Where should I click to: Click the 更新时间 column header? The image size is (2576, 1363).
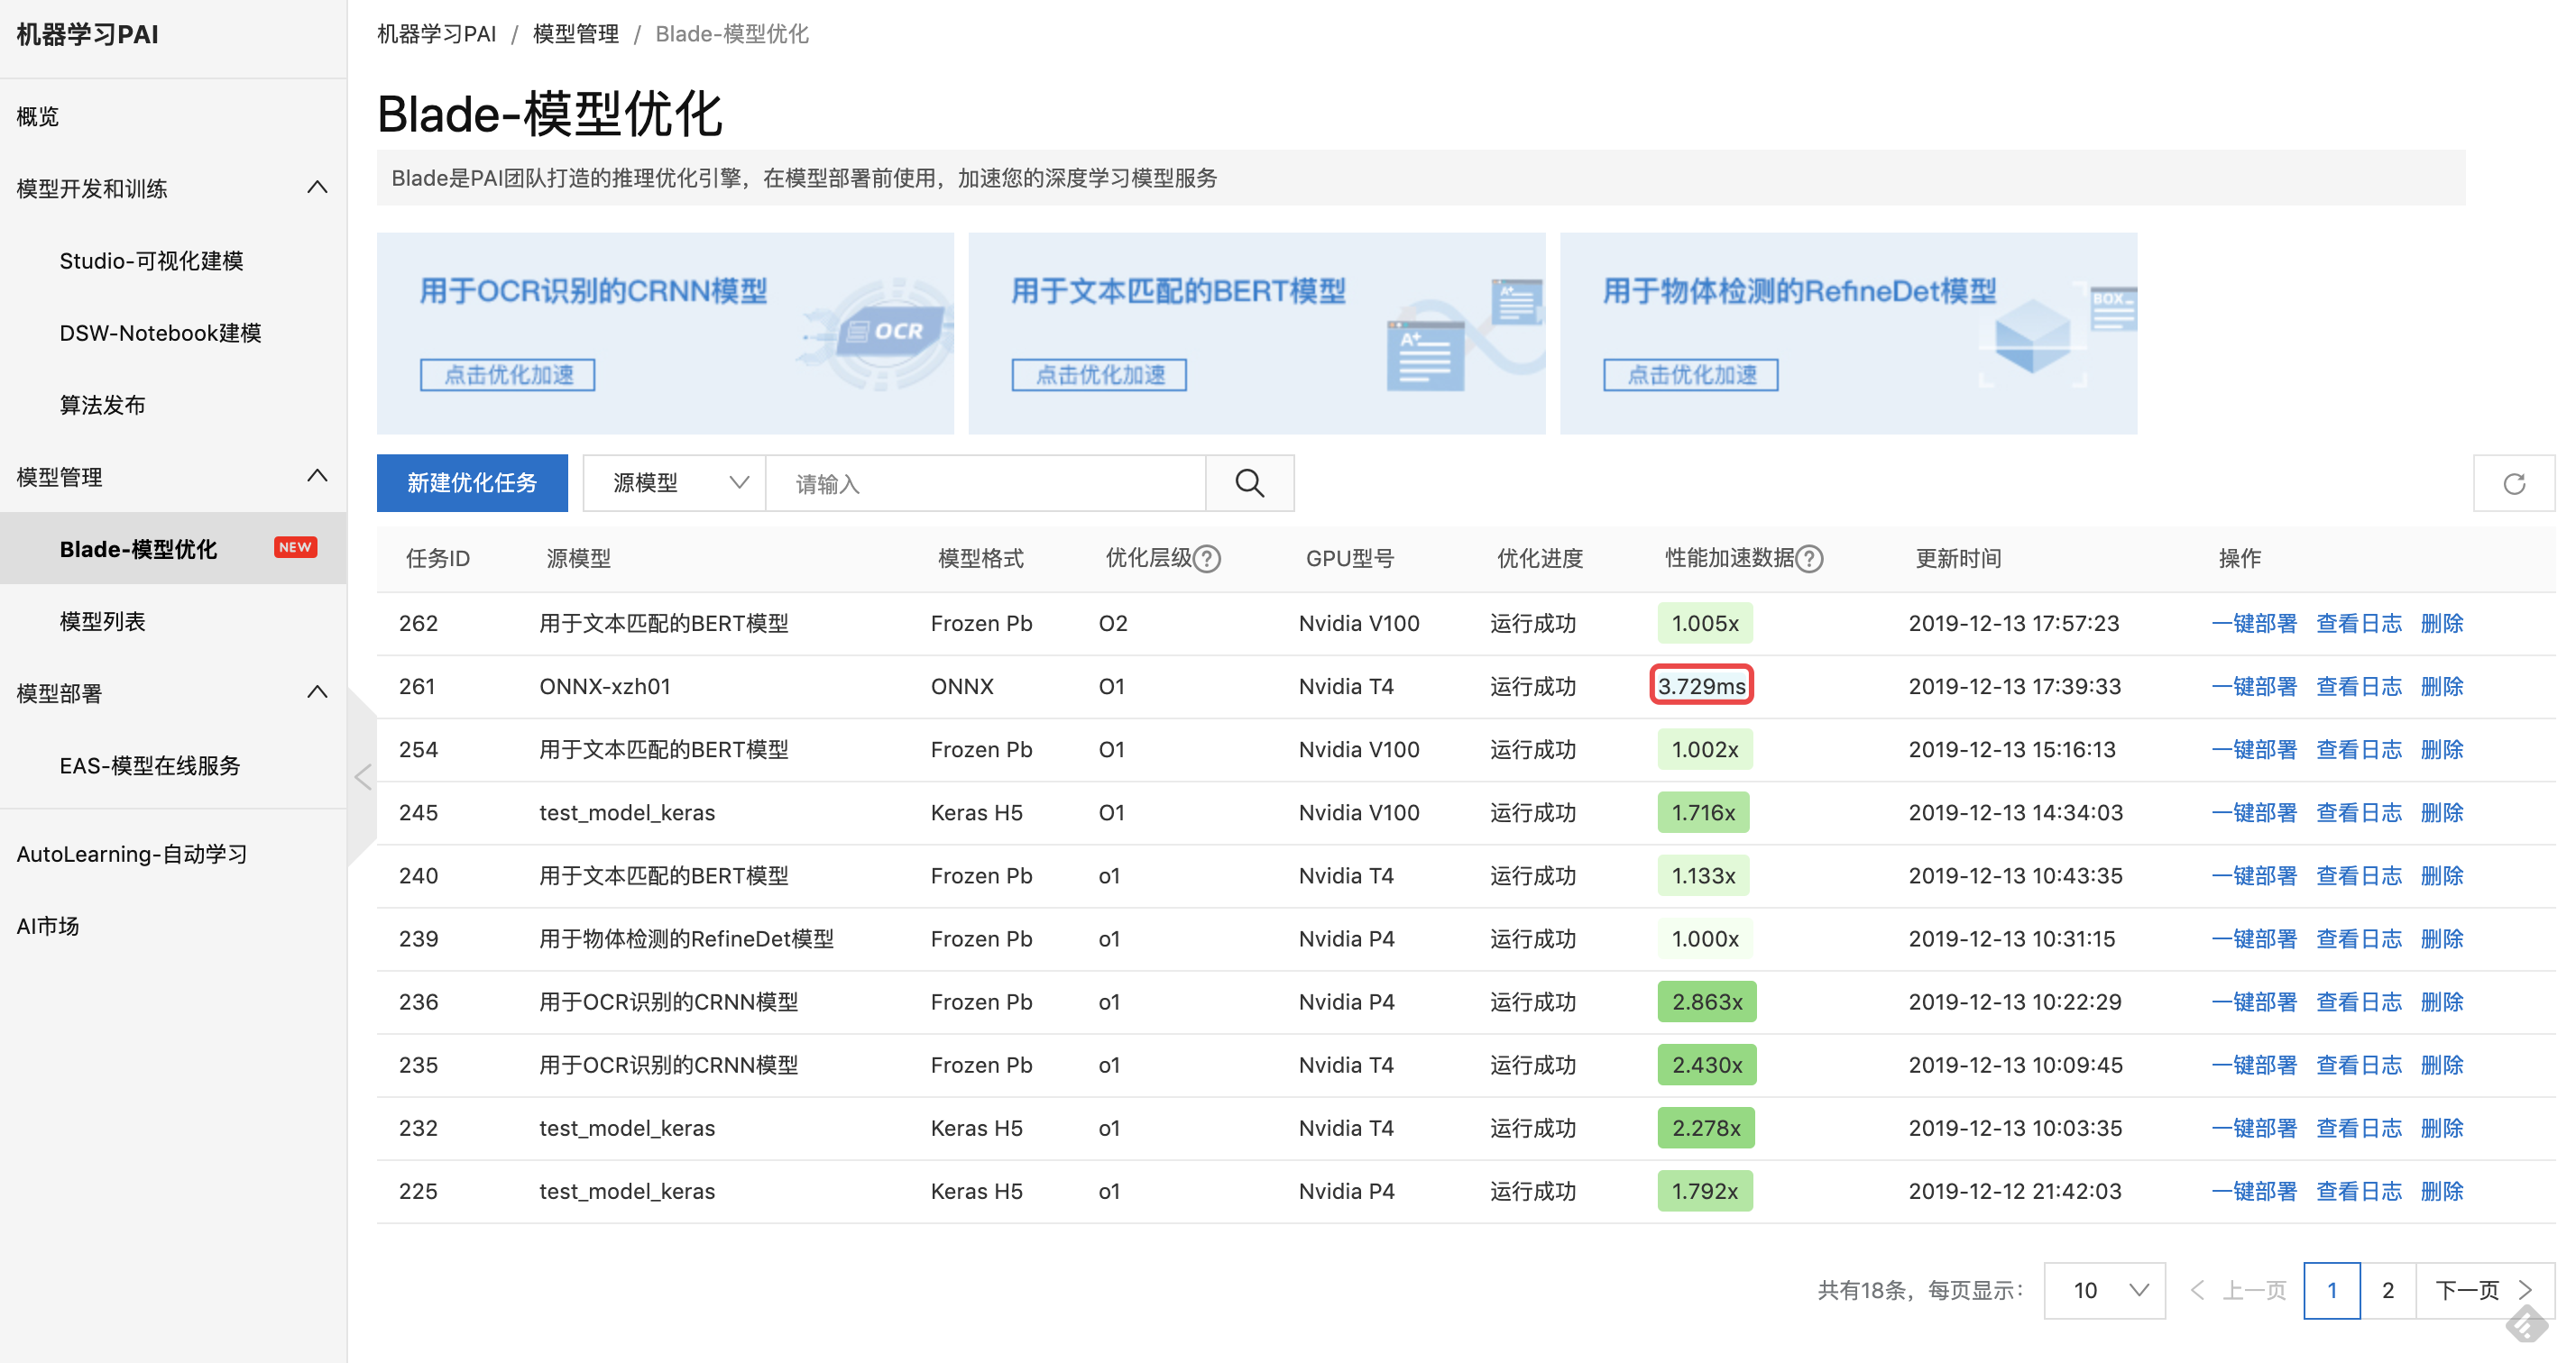click(x=1958, y=559)
